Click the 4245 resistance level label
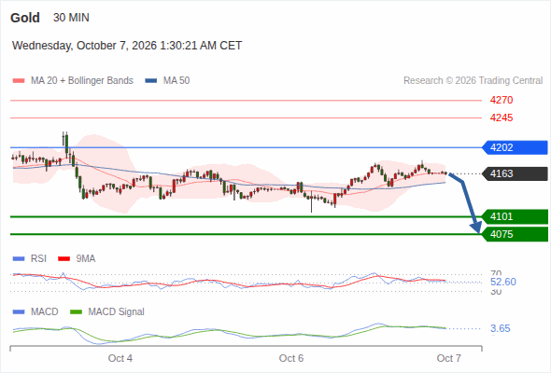The width and height of the screenshot is (551, 373). point(502,117)
